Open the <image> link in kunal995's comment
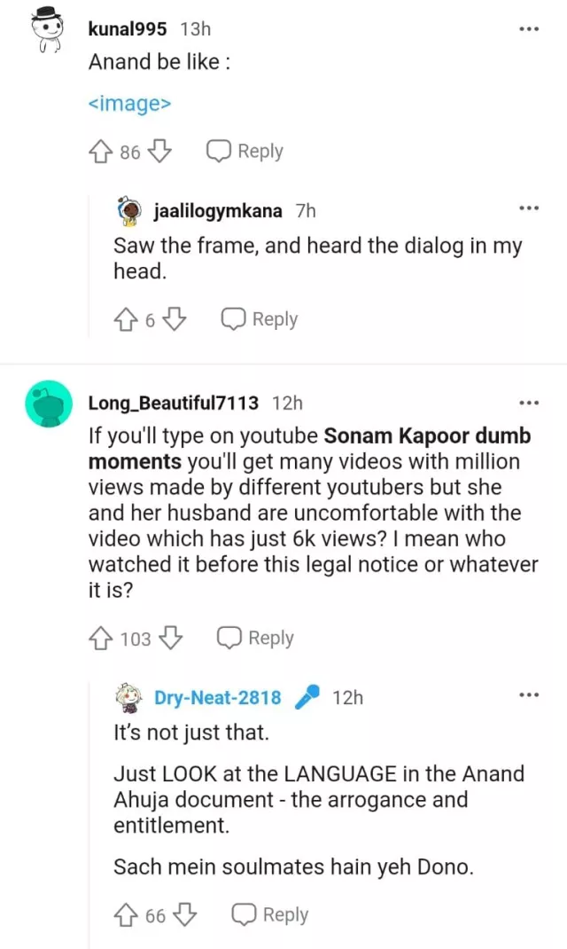This screenshot has height=949, width=567. 129,104
